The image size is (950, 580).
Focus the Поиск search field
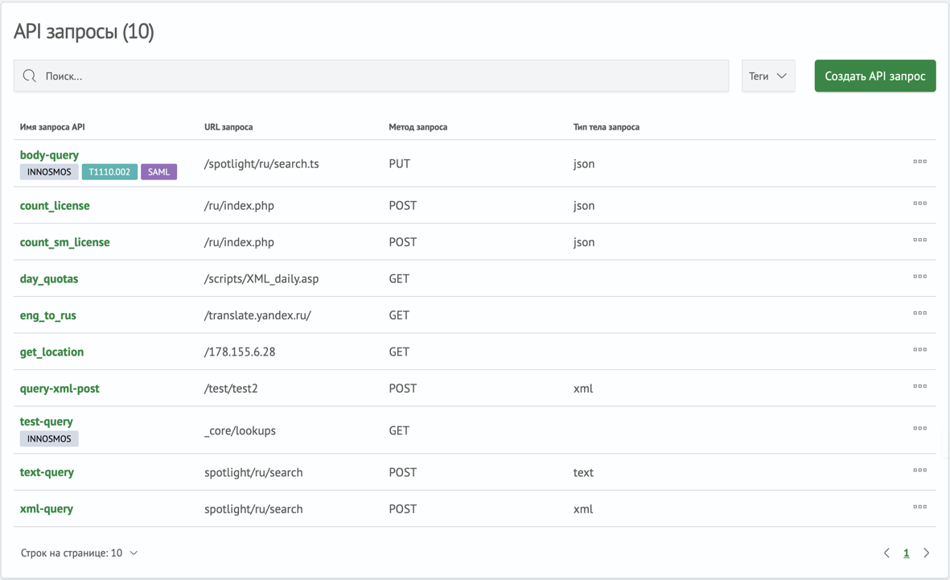pyautogui.click(x=371, y=76)
